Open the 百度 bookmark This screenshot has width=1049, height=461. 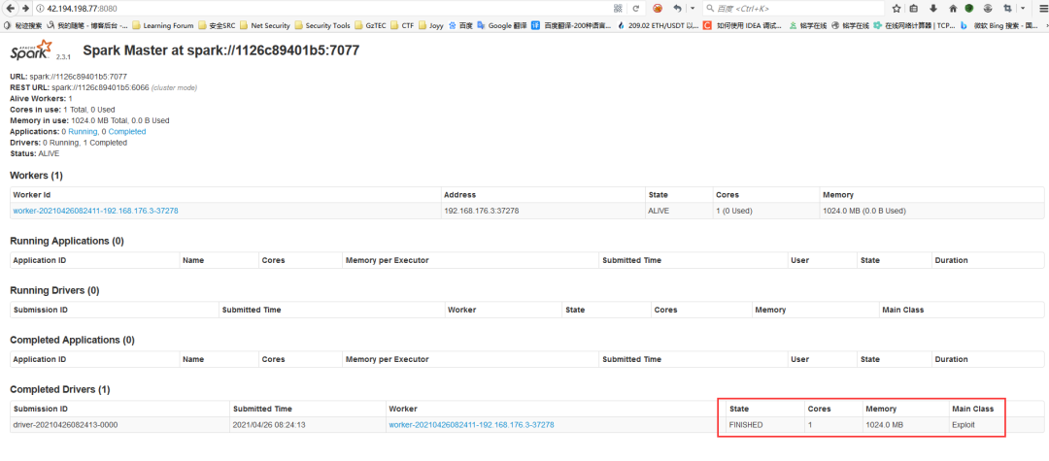click(x=461, y=25)
